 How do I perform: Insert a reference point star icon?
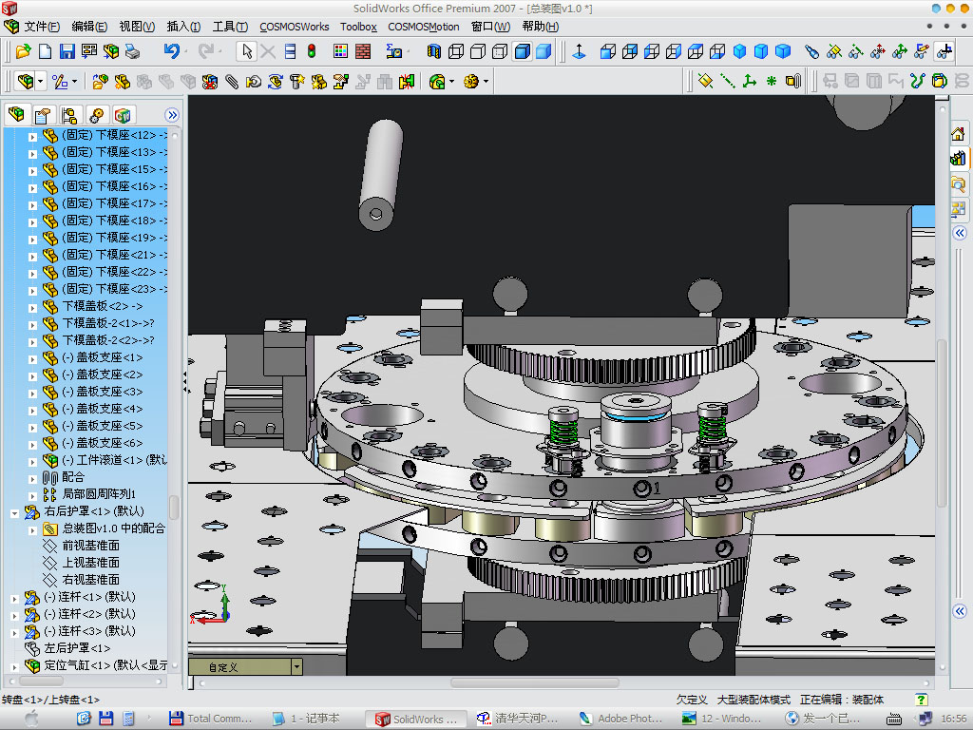click(772, 81)
